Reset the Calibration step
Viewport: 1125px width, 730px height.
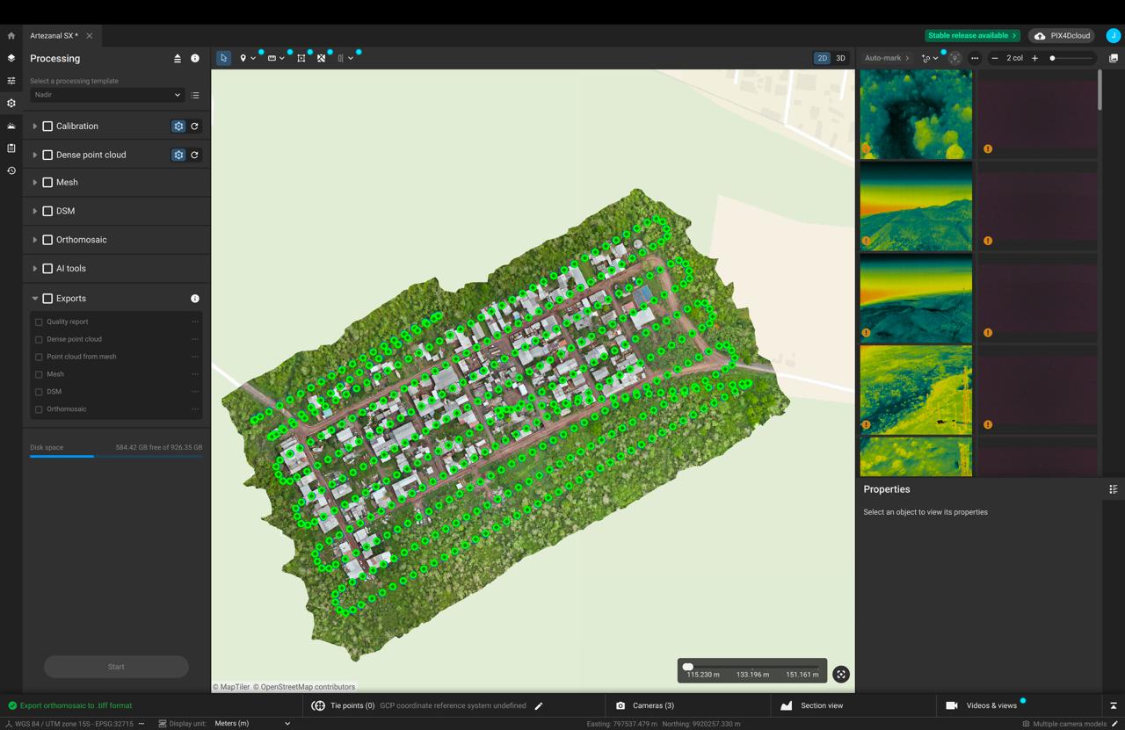click(195, 126)
